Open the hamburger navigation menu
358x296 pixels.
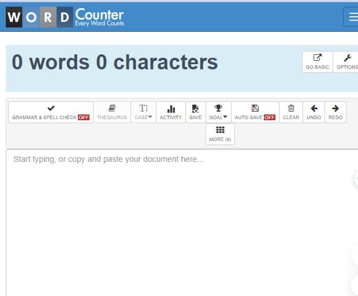351,17
